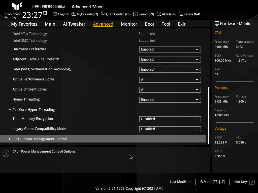
Task: Click the globe language icon
Action: tap(55, 14)
